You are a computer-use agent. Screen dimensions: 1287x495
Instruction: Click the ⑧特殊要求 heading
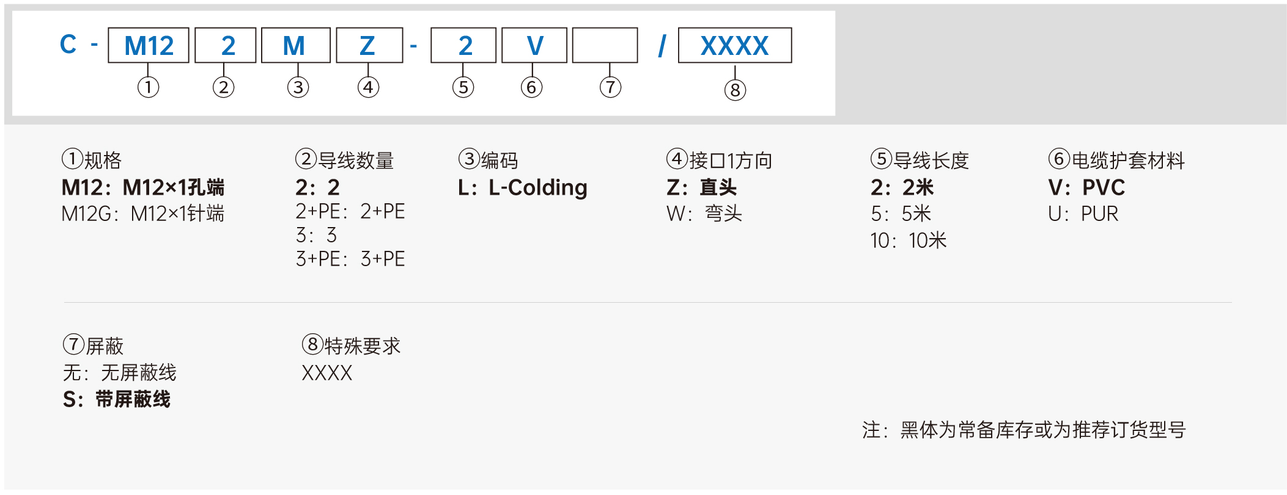[x=352, y=345]
